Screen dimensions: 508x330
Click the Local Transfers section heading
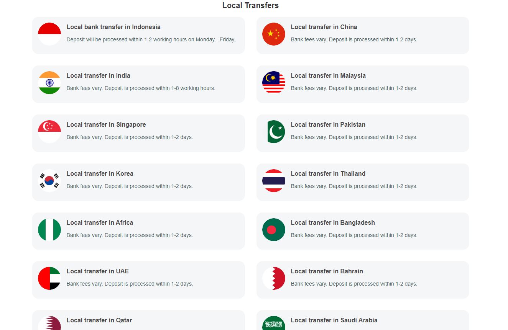[x=250, y=5]
